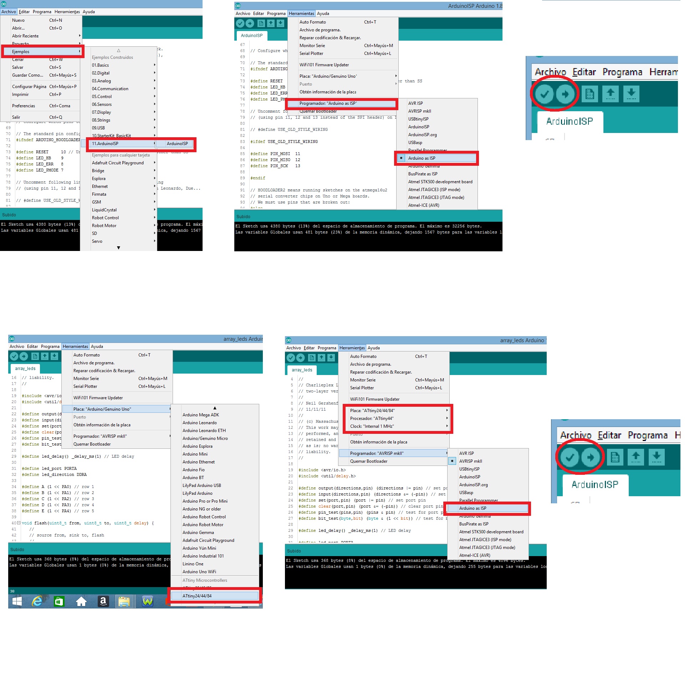The height and width of the screenshot is (683, 689).
Task: Expand 'Abrir Reciente' submenu arrow in Archivo menu
Action: pos(80,36)
